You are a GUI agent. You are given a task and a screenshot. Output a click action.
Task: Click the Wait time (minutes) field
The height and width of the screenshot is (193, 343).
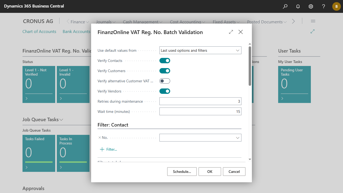200,112
